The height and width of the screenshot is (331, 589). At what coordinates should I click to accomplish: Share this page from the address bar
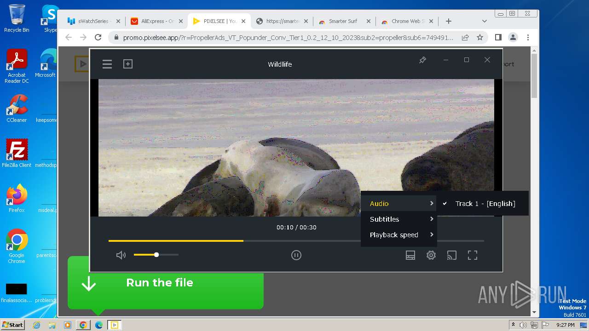point(465,38)
